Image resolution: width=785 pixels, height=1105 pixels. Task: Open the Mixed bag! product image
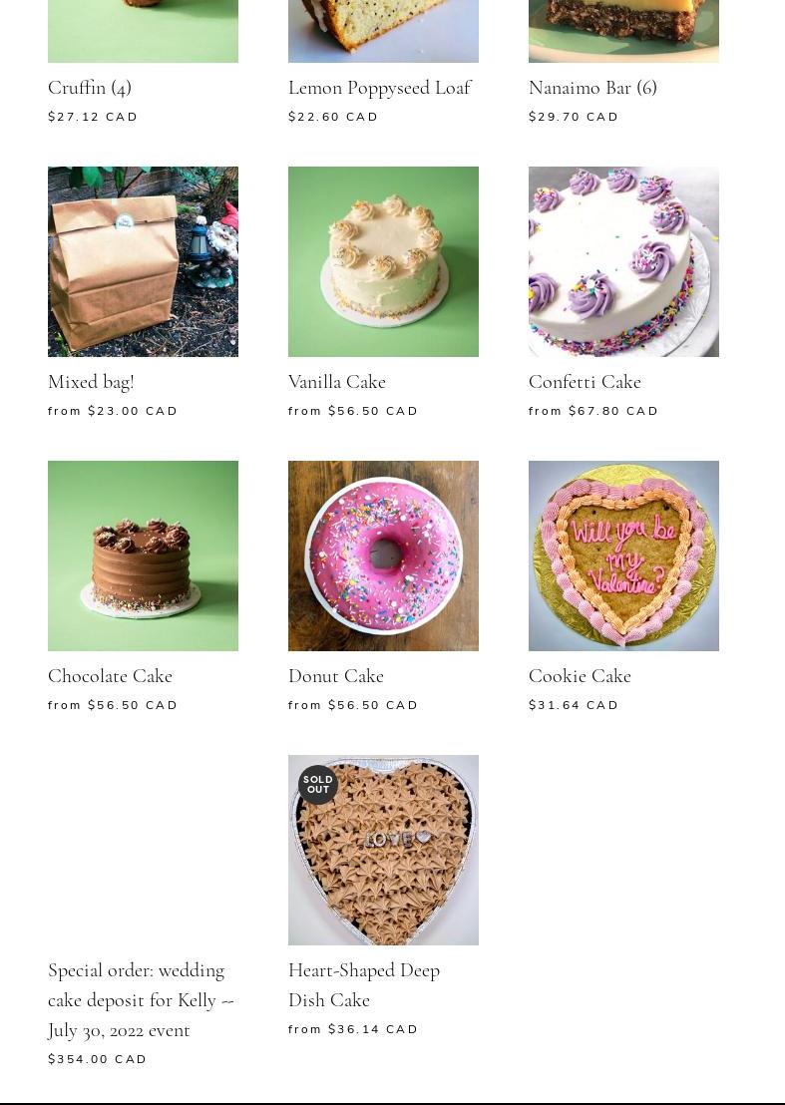click(143, 261)
